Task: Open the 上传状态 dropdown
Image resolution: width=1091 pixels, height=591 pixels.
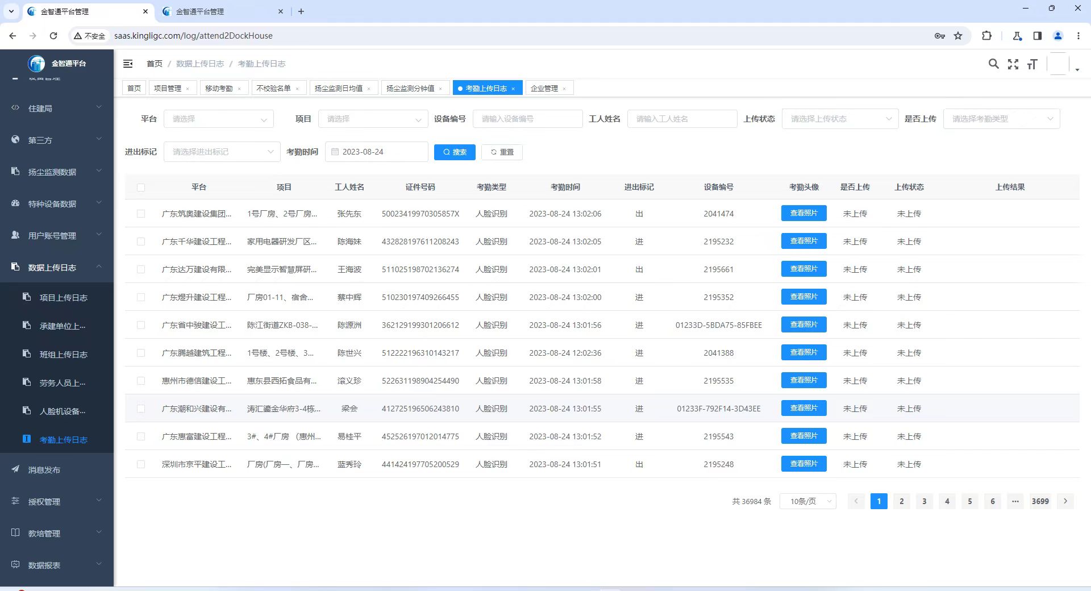Action: (840, 119)
